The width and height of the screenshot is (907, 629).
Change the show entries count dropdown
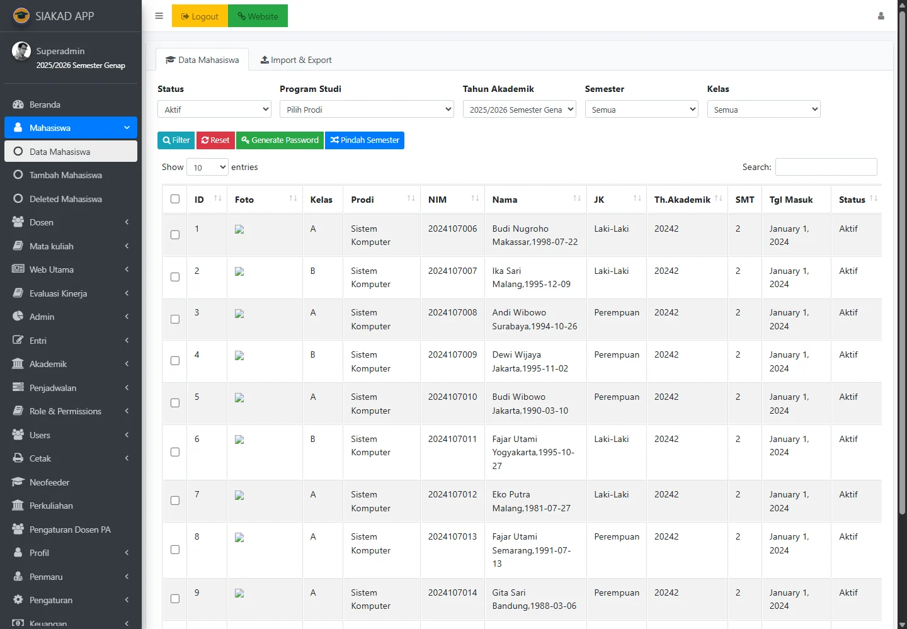pyautogui.click(x=207, y=167)
